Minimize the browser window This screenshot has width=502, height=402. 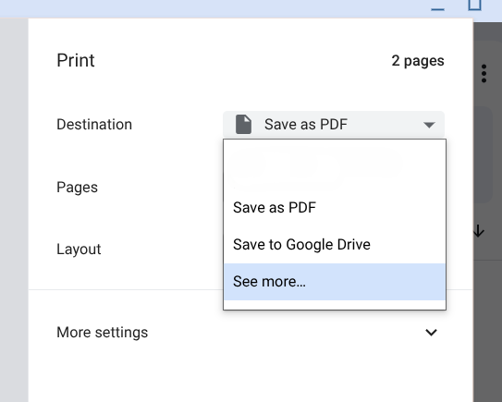pos(437,8)
